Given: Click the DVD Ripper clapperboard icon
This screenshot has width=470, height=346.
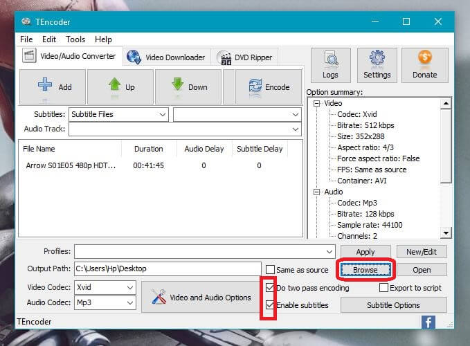Looking at the screenshot, I should [x=226, y=58].
